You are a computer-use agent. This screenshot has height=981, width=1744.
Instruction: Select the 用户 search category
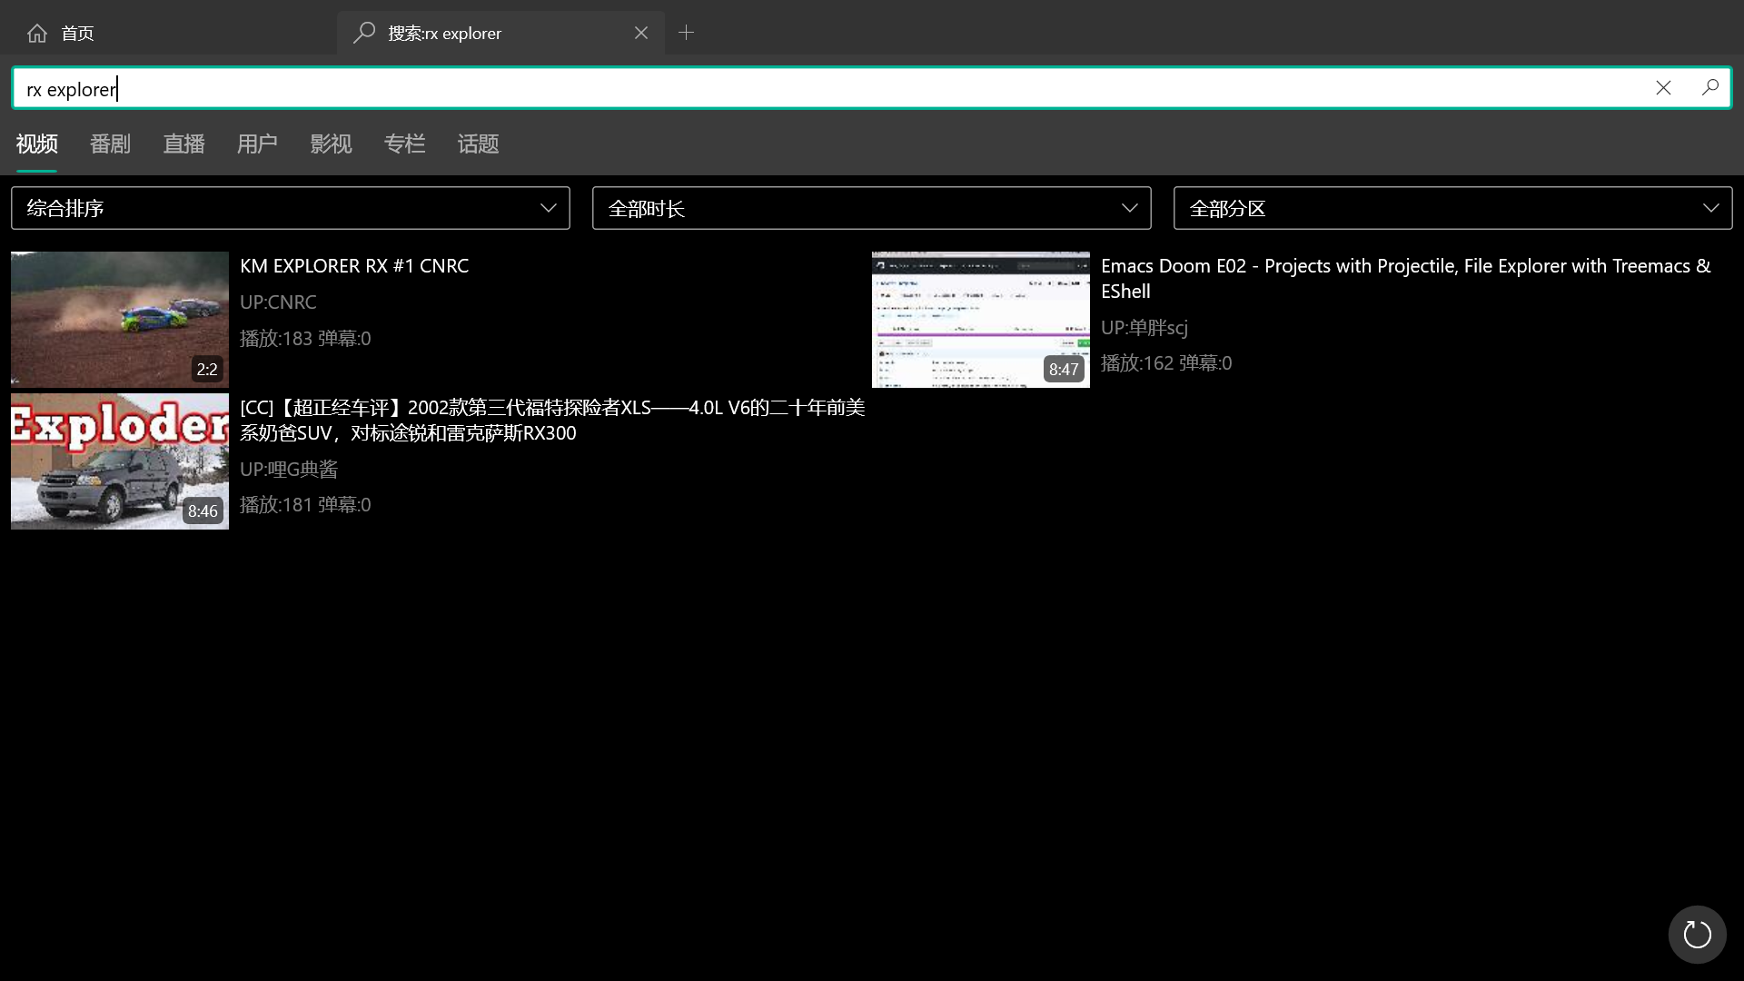[x=257, y=144]
